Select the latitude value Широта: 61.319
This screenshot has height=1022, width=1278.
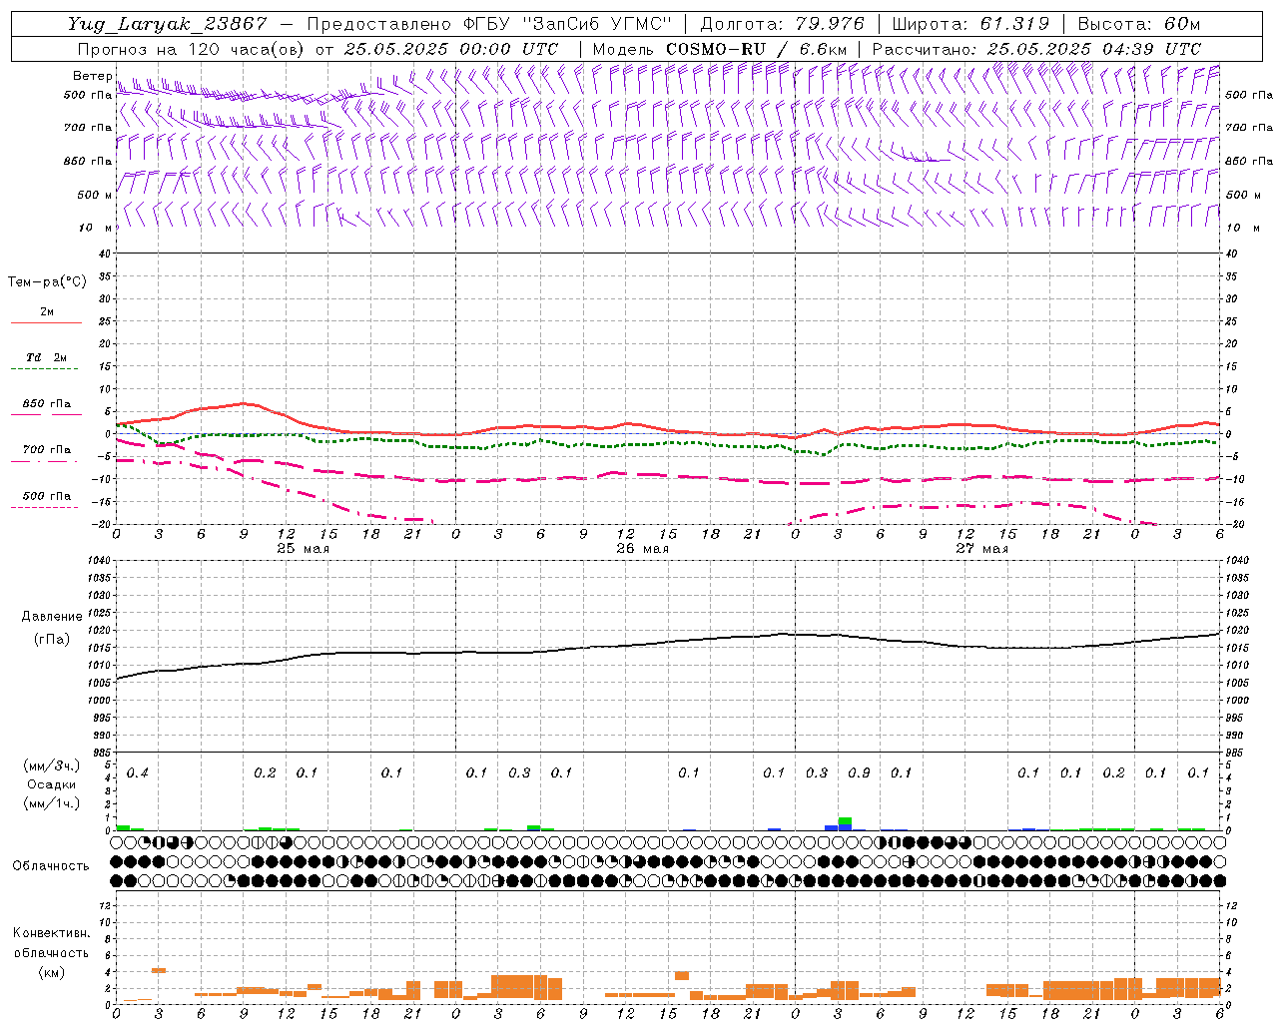click(970, 24)
